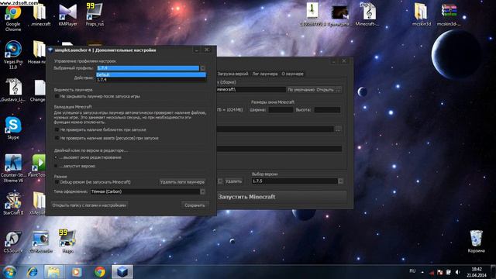Open the Корзина recycle bin
Image resolution: width=496 pixels, height=279 pixels.
tap(476, 241)
